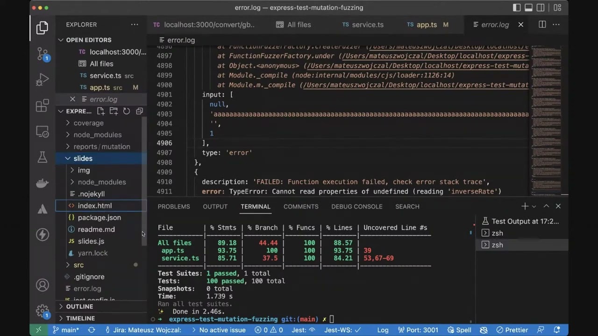Toggle the bottom panel layout button

(x=529, y=7)
